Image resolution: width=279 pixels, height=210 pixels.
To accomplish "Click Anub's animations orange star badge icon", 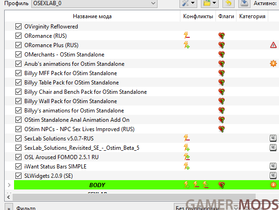I will [x=273, y=63].
